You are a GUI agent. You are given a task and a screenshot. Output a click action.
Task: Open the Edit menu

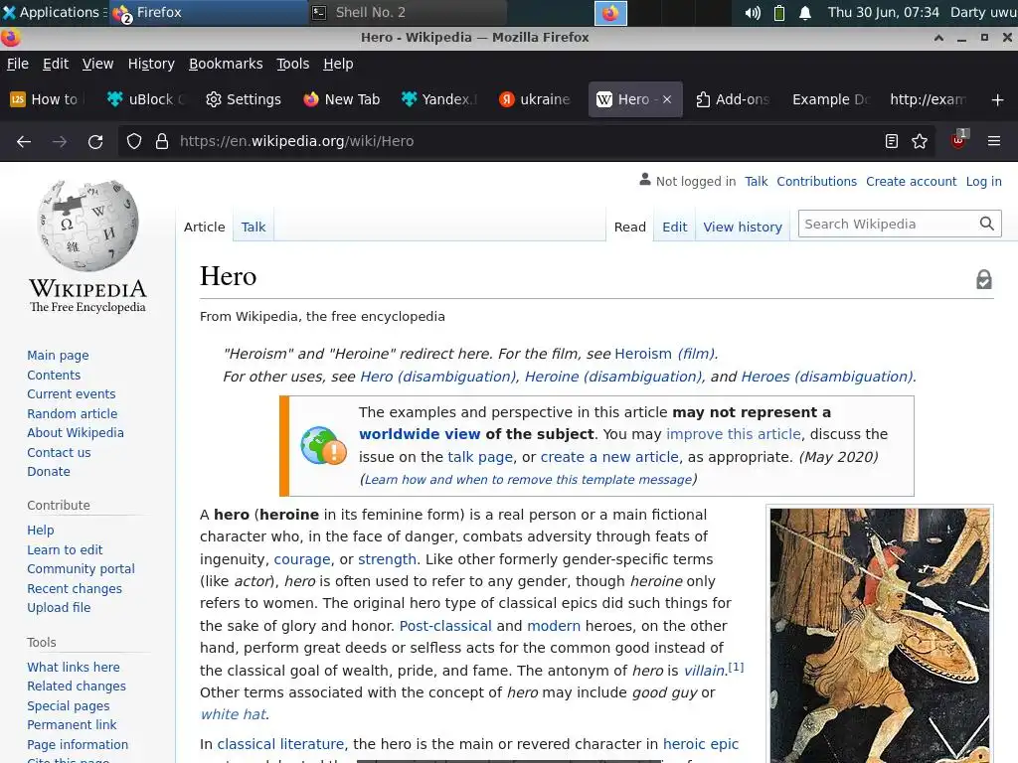[x=56, y=64]
